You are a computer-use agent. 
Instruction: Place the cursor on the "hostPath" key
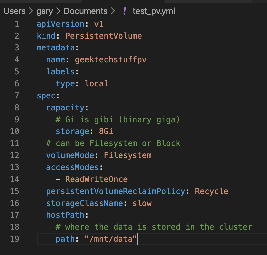pyautogui.click(x=65, y=215)
